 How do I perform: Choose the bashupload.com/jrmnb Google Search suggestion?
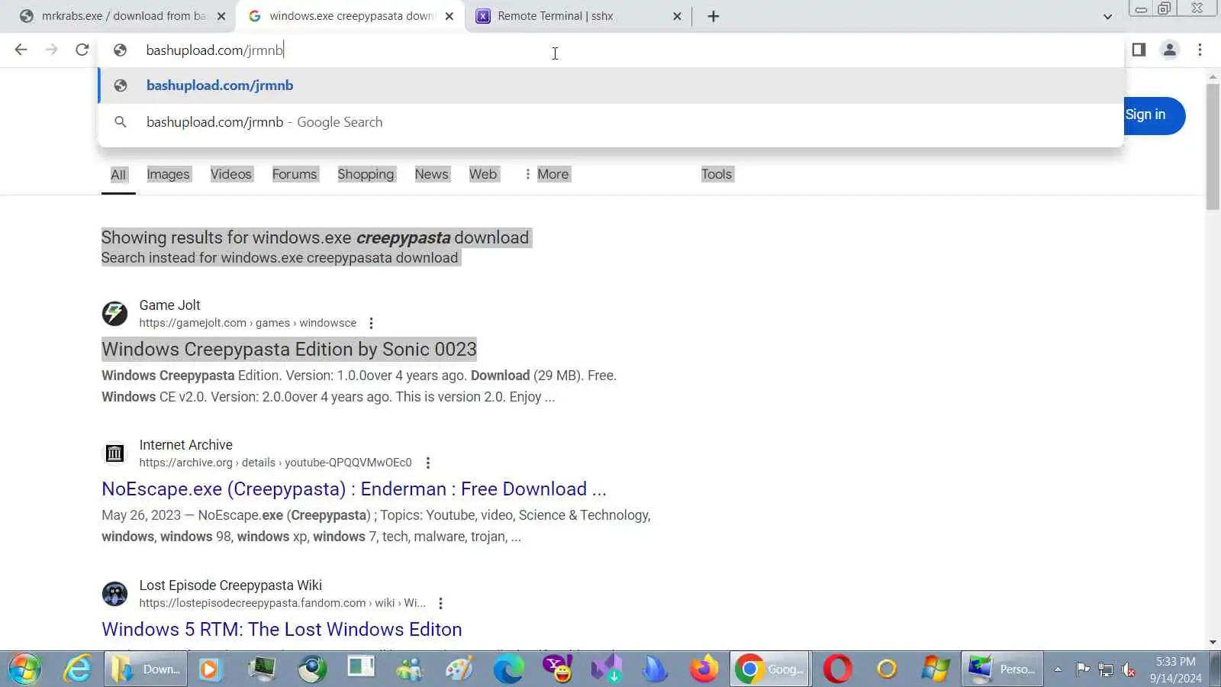click(x=610, y=122)
